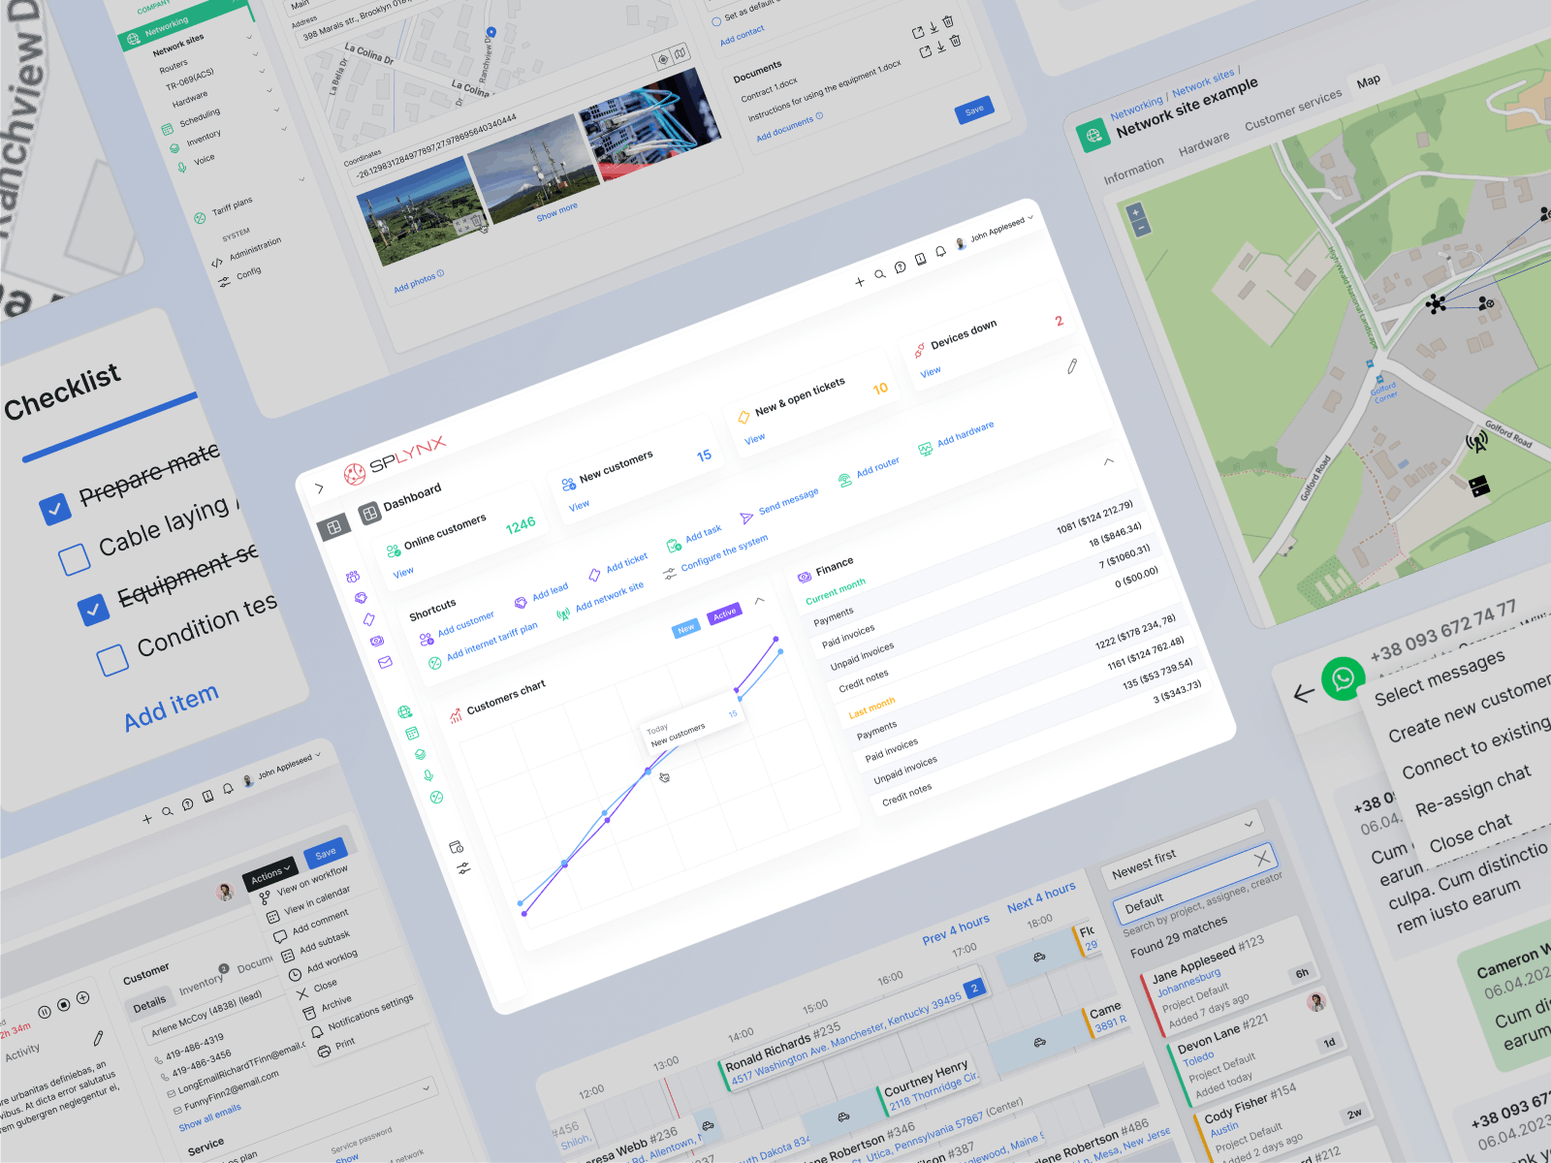Open the Actions dropdown in the task panel
Screen dimensions: 1551x1163
click(x=269, y=872)
